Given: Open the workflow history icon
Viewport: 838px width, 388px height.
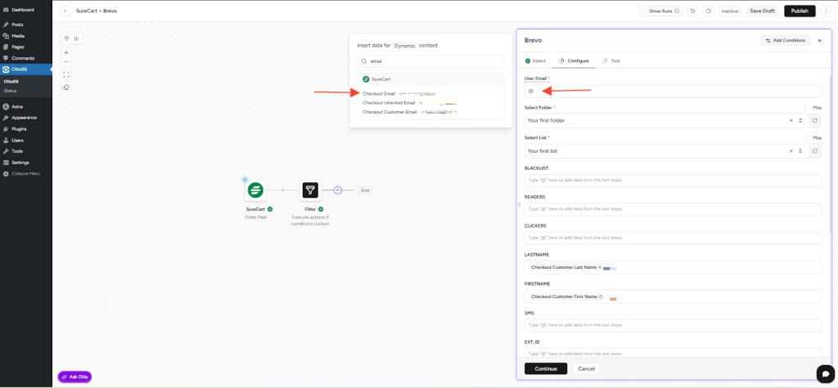Looking at the screenshot, I should 692,11.
